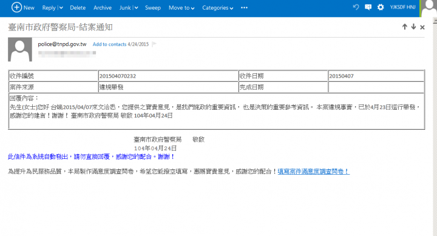
Task: Click the blue auto-sent notice text
Action: (91, 157)
